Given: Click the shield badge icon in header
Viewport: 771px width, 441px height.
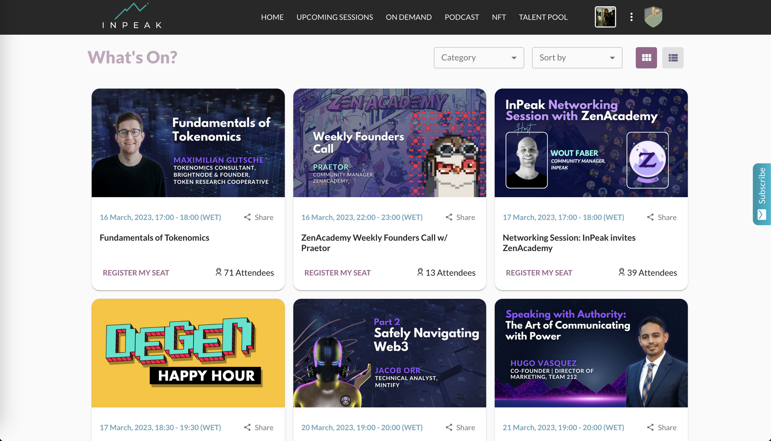Looking at the screenshot, I should [x=653, y=17].
